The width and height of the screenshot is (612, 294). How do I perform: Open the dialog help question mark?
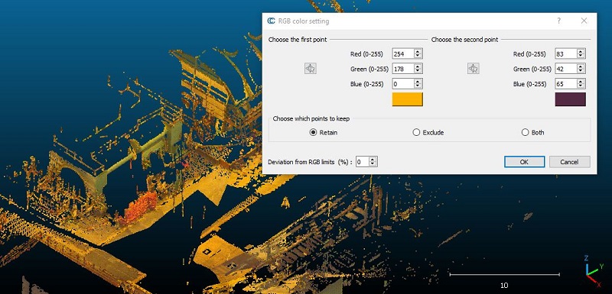[x=559, y=21]
